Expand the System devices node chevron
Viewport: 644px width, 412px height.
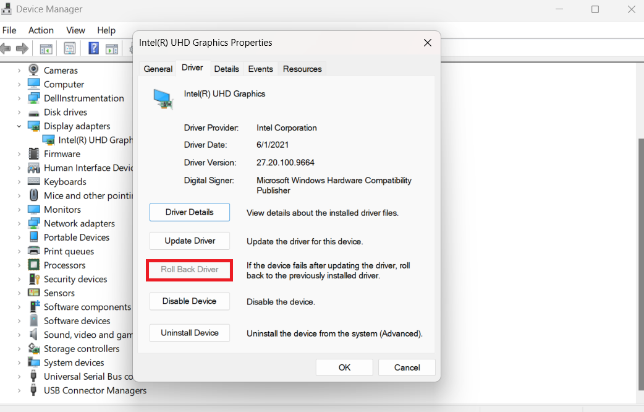(x=19, y=363)
